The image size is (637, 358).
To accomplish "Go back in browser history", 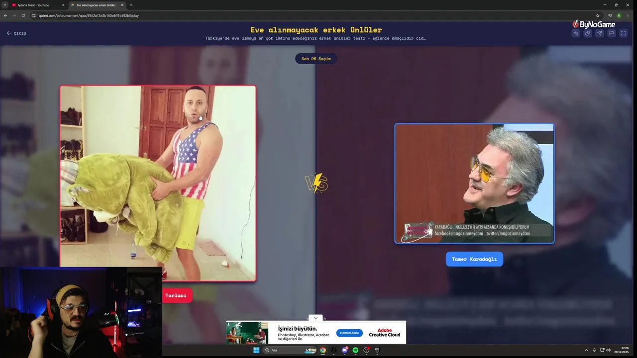I will (x=5, y=15).
